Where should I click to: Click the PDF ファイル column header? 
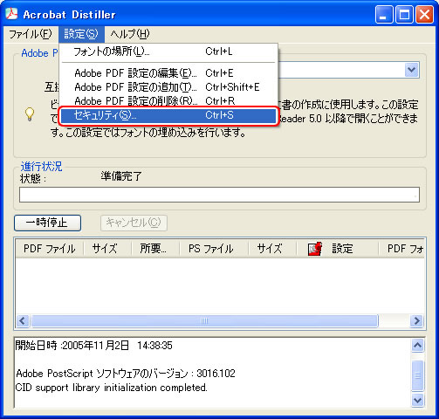pos(50,249)
